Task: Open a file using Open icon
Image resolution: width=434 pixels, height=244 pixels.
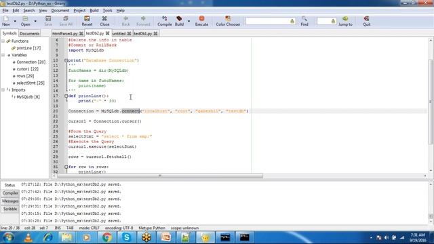Action: click(25, 21)
